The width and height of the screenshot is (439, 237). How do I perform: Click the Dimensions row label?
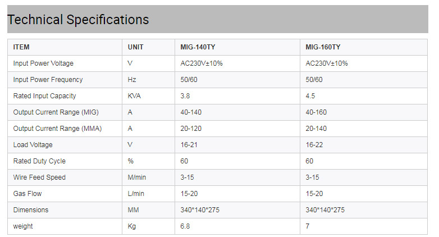click(x=30, y=210)
